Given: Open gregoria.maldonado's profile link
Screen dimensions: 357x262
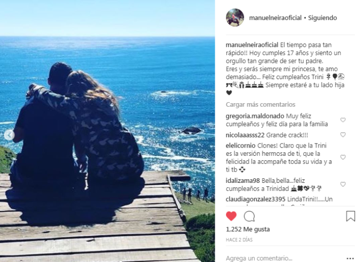Looking at the screenshot, I should click(x=255, y=116).
